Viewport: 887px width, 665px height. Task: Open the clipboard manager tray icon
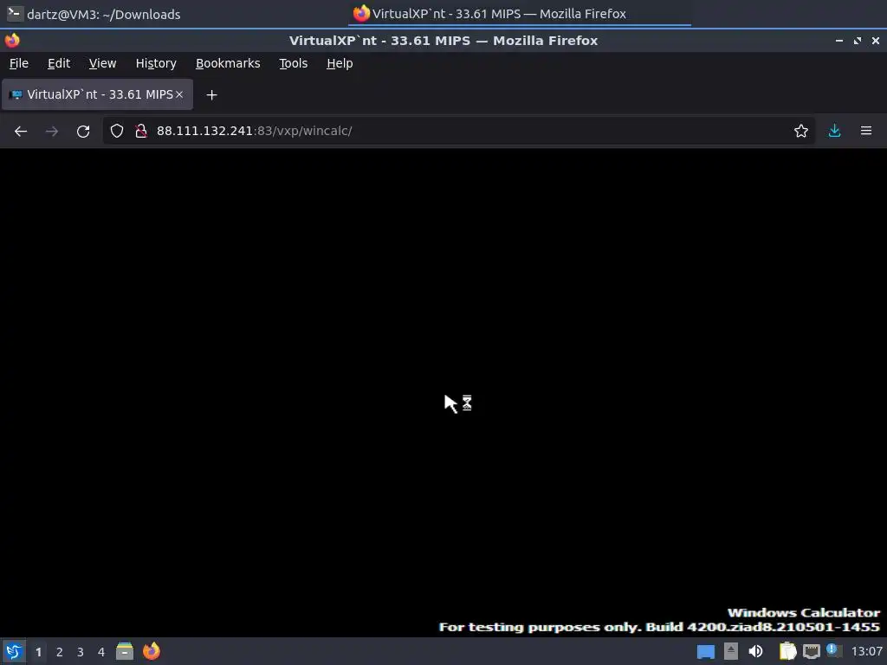pos(788,651)
